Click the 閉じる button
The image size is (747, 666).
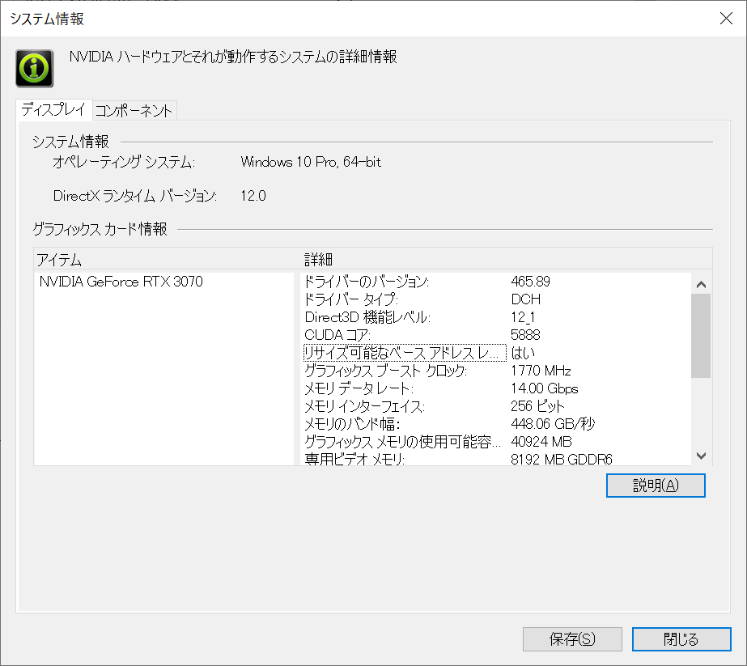(x=681, y=638)
